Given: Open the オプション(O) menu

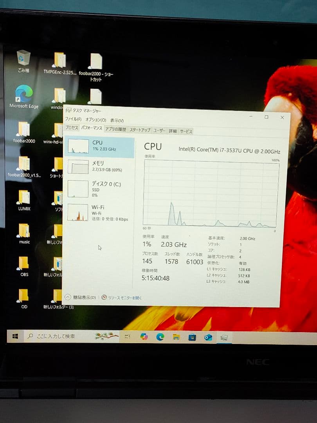Looking at the screenshot, I should point(95,120).
